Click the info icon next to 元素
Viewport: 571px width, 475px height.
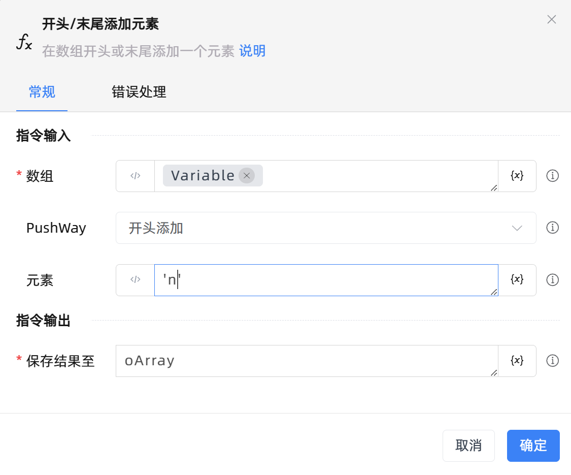[x=552, y=280]
